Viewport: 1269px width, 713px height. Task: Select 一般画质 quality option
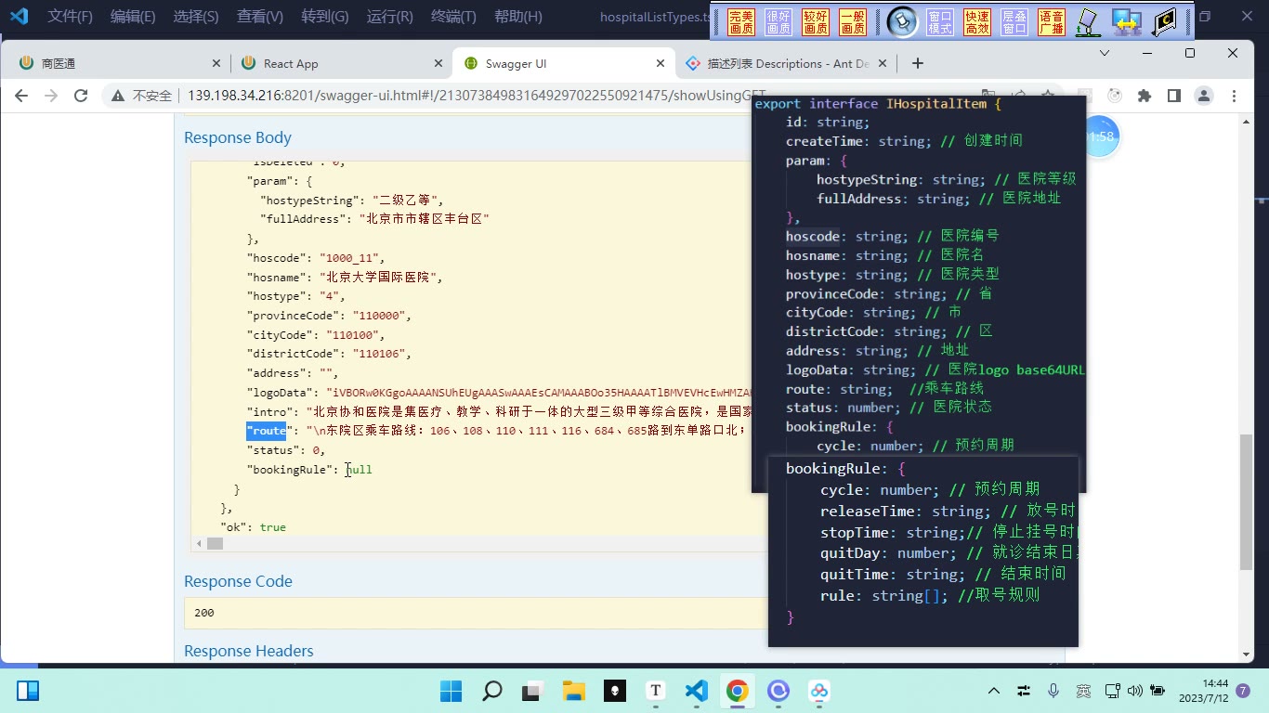(853, 22)
